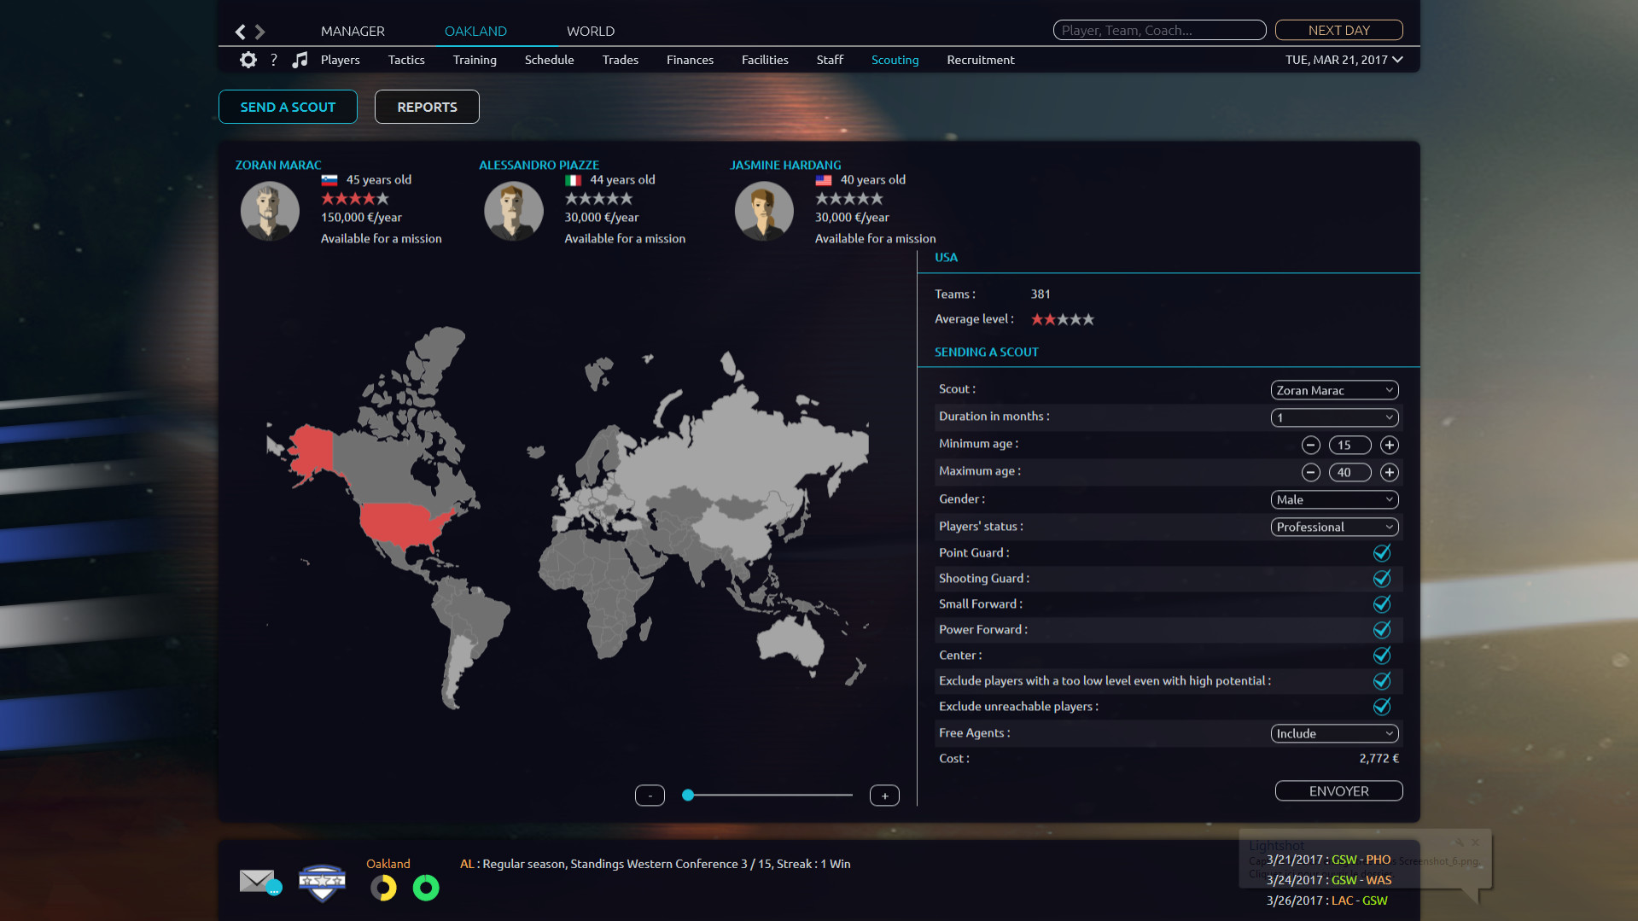Screen dimensions: 1638x921
Task: Click the Oakland team shield logo
Action: tap(322, 882)
